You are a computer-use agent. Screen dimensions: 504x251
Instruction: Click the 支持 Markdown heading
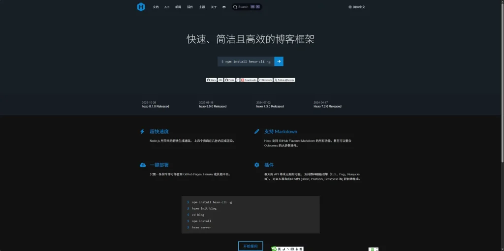pyautogui.click(x=281, y=132)
